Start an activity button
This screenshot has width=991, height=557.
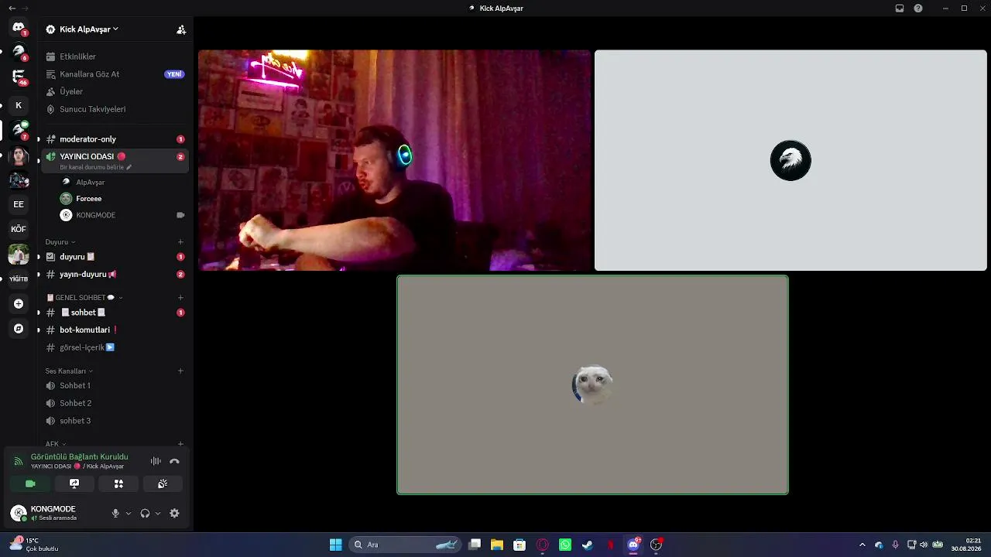pyautogui.click(x=118, y=484)
